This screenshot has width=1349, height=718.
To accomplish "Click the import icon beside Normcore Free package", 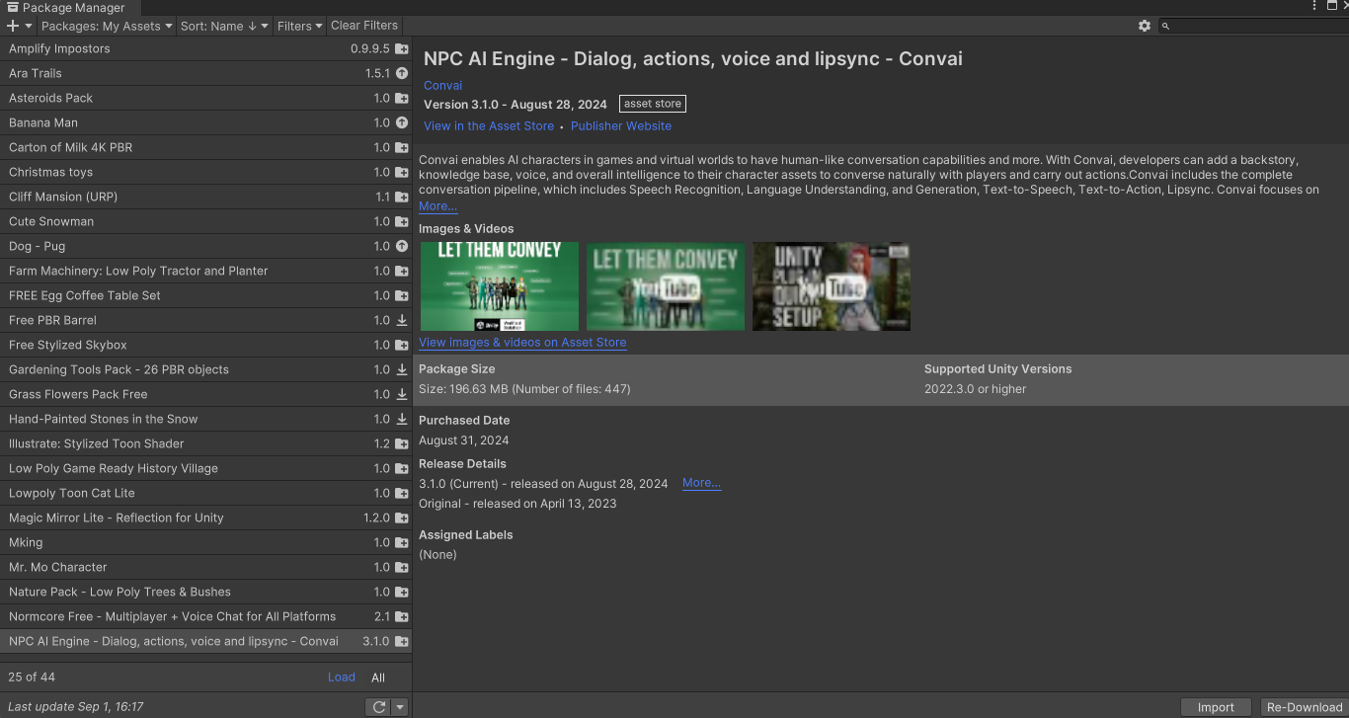I will coord(402,616).
